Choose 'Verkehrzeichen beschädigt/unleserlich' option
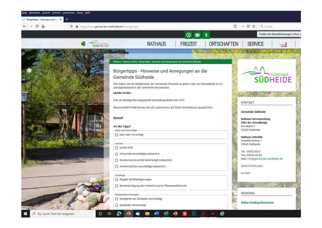 click(117, 167)
